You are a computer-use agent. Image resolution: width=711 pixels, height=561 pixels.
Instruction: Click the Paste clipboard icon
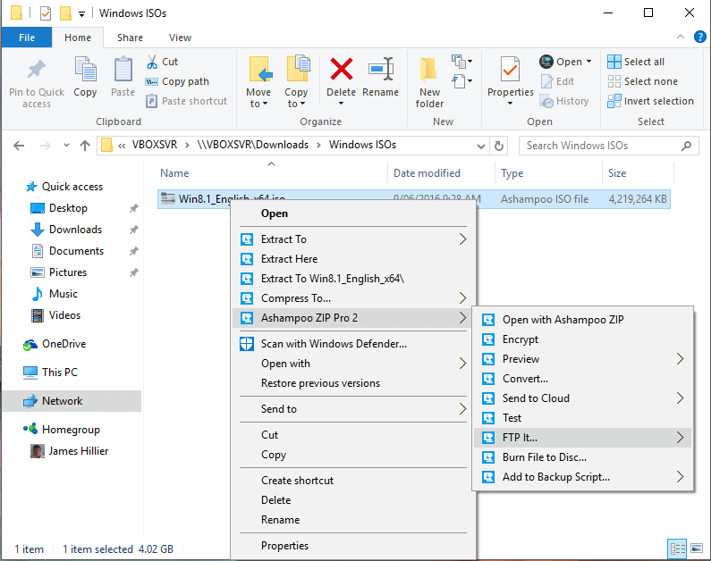123,70
